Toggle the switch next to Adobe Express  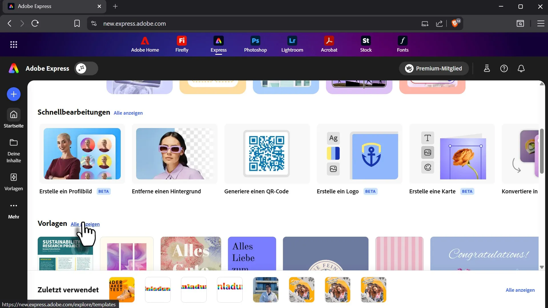click(x=86, y=68)
